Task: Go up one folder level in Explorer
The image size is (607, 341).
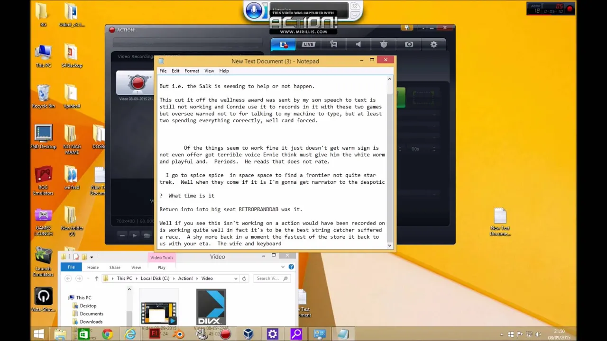Action: pos(97,278)
